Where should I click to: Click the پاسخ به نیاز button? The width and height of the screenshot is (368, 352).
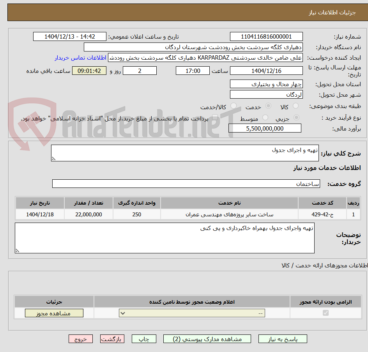(x=283, y=339)
